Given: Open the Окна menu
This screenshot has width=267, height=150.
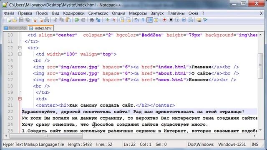Looking at the screenshot, I should (193, 13).
